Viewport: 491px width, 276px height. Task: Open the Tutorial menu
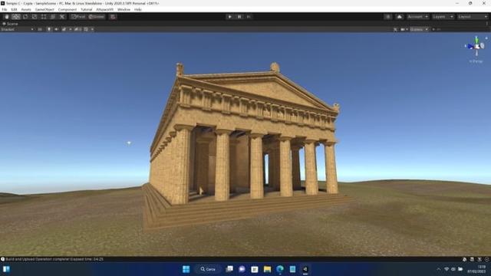[x=87, y=10]
